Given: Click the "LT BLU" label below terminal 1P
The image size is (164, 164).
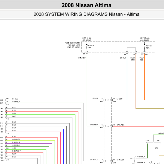Looking at the screenshot, I should pyautogui.click(x=123, y=58).
